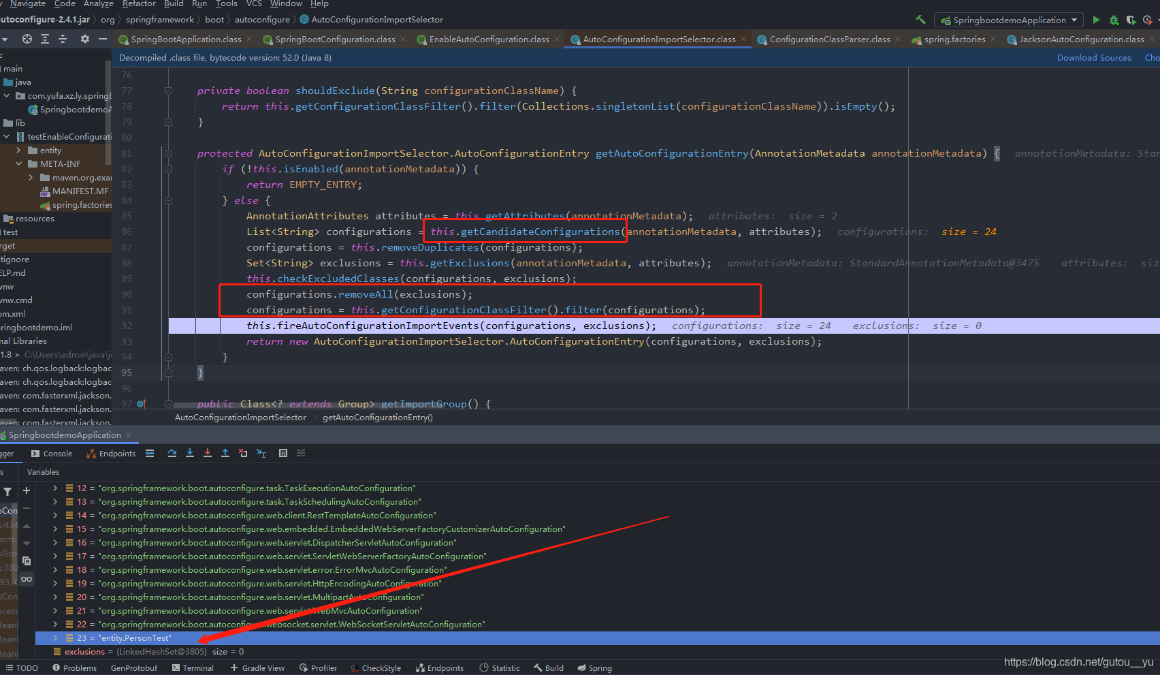Expand variable entry 12 TaskExecutionAutoConfiguration

(x=55, y=488)
